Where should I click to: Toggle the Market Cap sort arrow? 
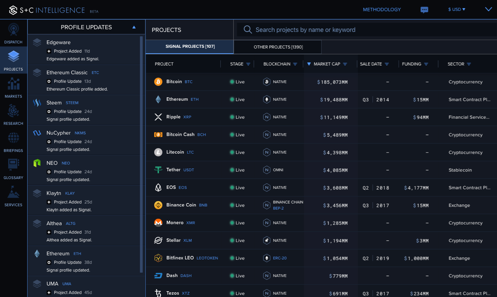coord(309,64)
